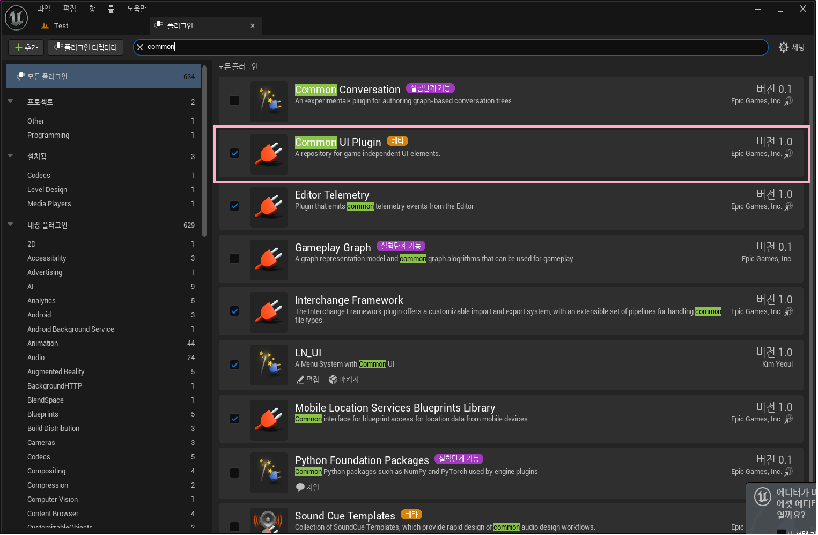
Task: Click the pencil edit icon under LN_UI
Action: click(x=300, y=380)
